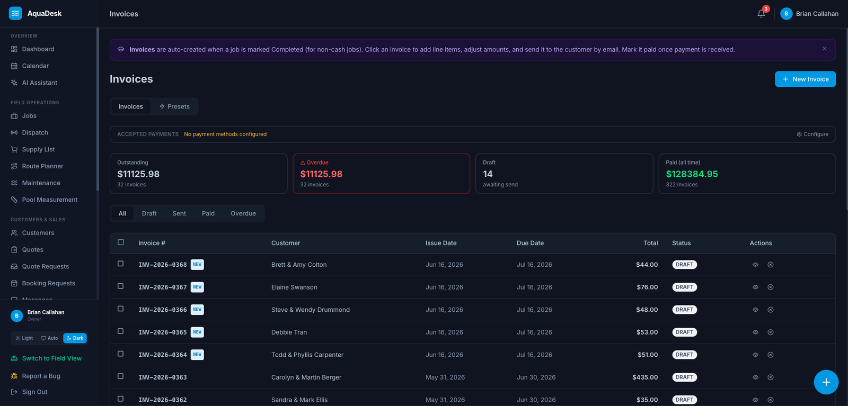Screen dimensions: 848x406
Task: Click the Supply List cart icon
Action: (x=14, y=150)
